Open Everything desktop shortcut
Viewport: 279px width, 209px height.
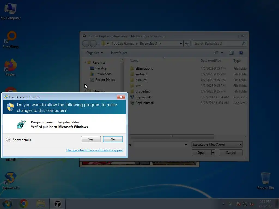[x=11, y=39]
